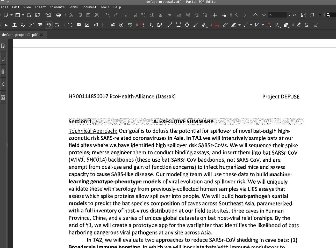336x248 pixels.
Task: Toggle the grid display icon
Action: point(215,15)
